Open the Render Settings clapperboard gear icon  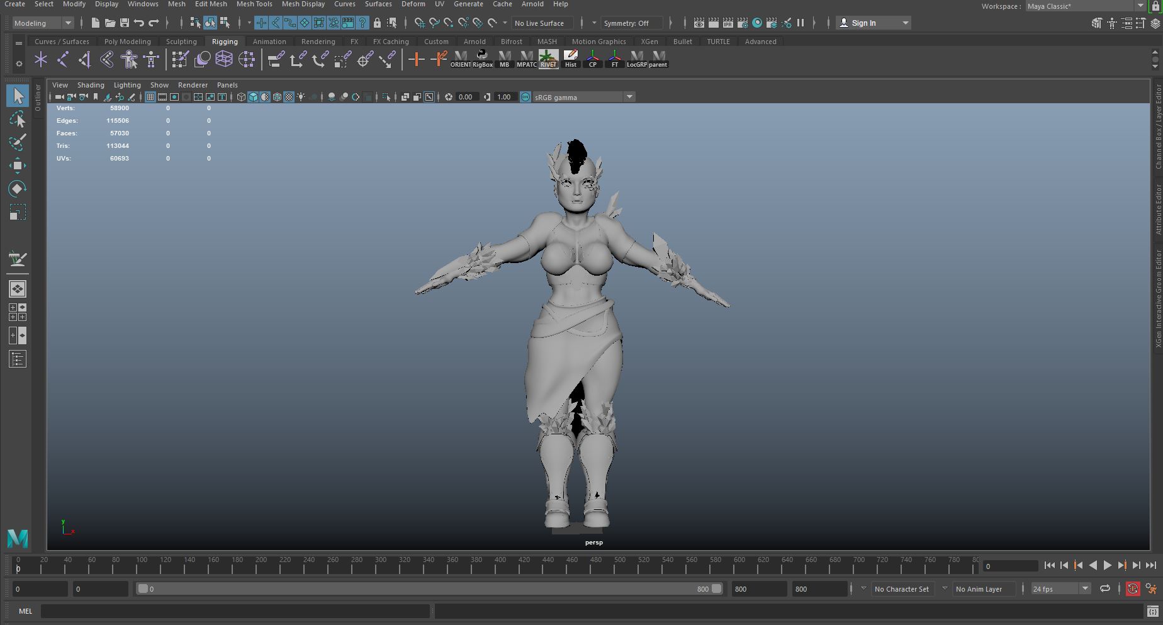(743, 23)
